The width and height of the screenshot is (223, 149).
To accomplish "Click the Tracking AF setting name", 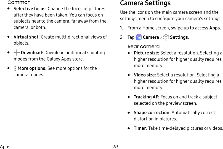I will pyautogui.click(x=146, y=97).
